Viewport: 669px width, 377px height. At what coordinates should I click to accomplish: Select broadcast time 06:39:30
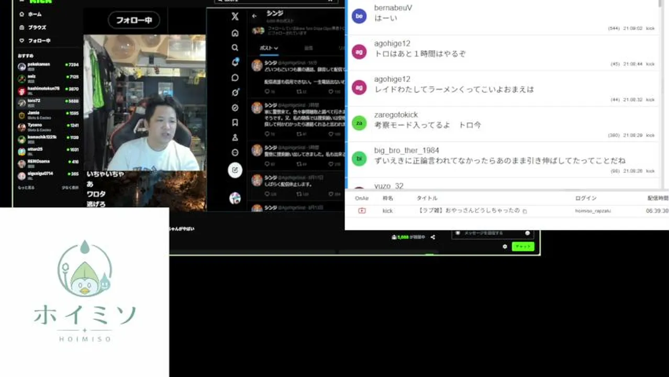click(x=657, y=210)
